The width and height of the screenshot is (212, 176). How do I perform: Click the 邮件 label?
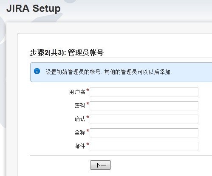pos(80,146)
